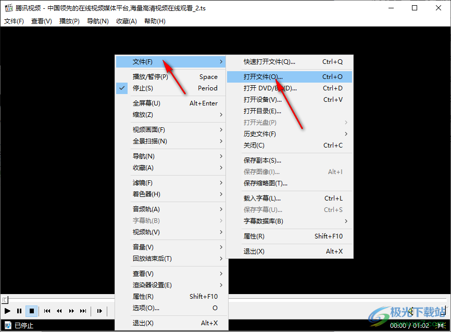451x332 pixels.
Task: Toggle the checked 停止(S) menu entry
Action: (x=171, y=88)
